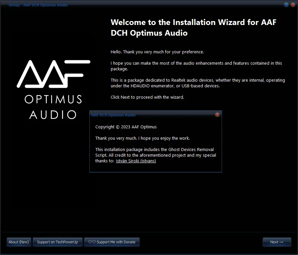Close the Setup wizard window
The height and width of the screenshot is (255, 298).
tap(293, 5)
